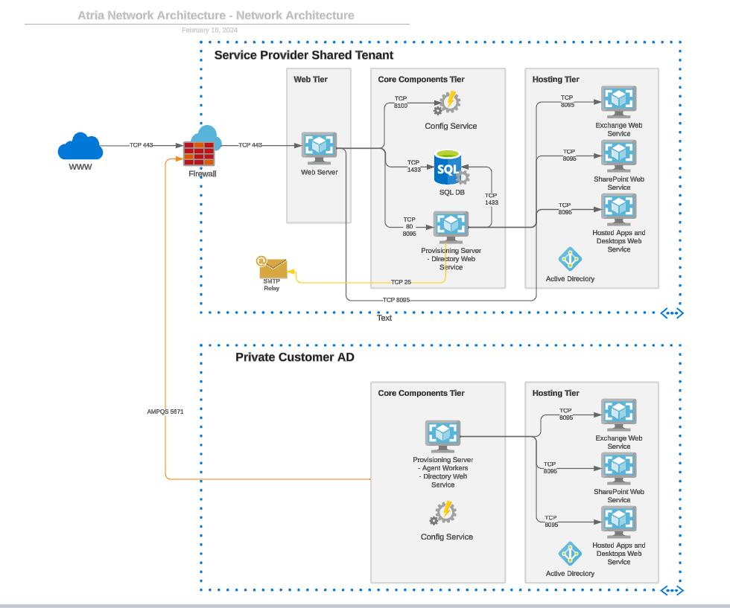
Task: Click the Web Server text label
Action: 319,172
